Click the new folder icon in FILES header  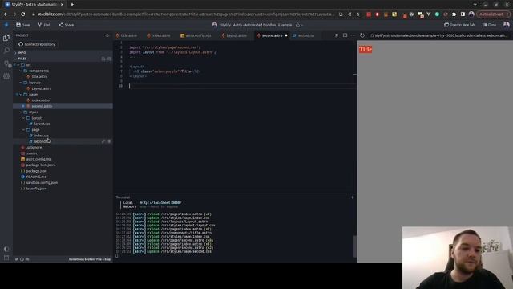(x=109, y=59)
